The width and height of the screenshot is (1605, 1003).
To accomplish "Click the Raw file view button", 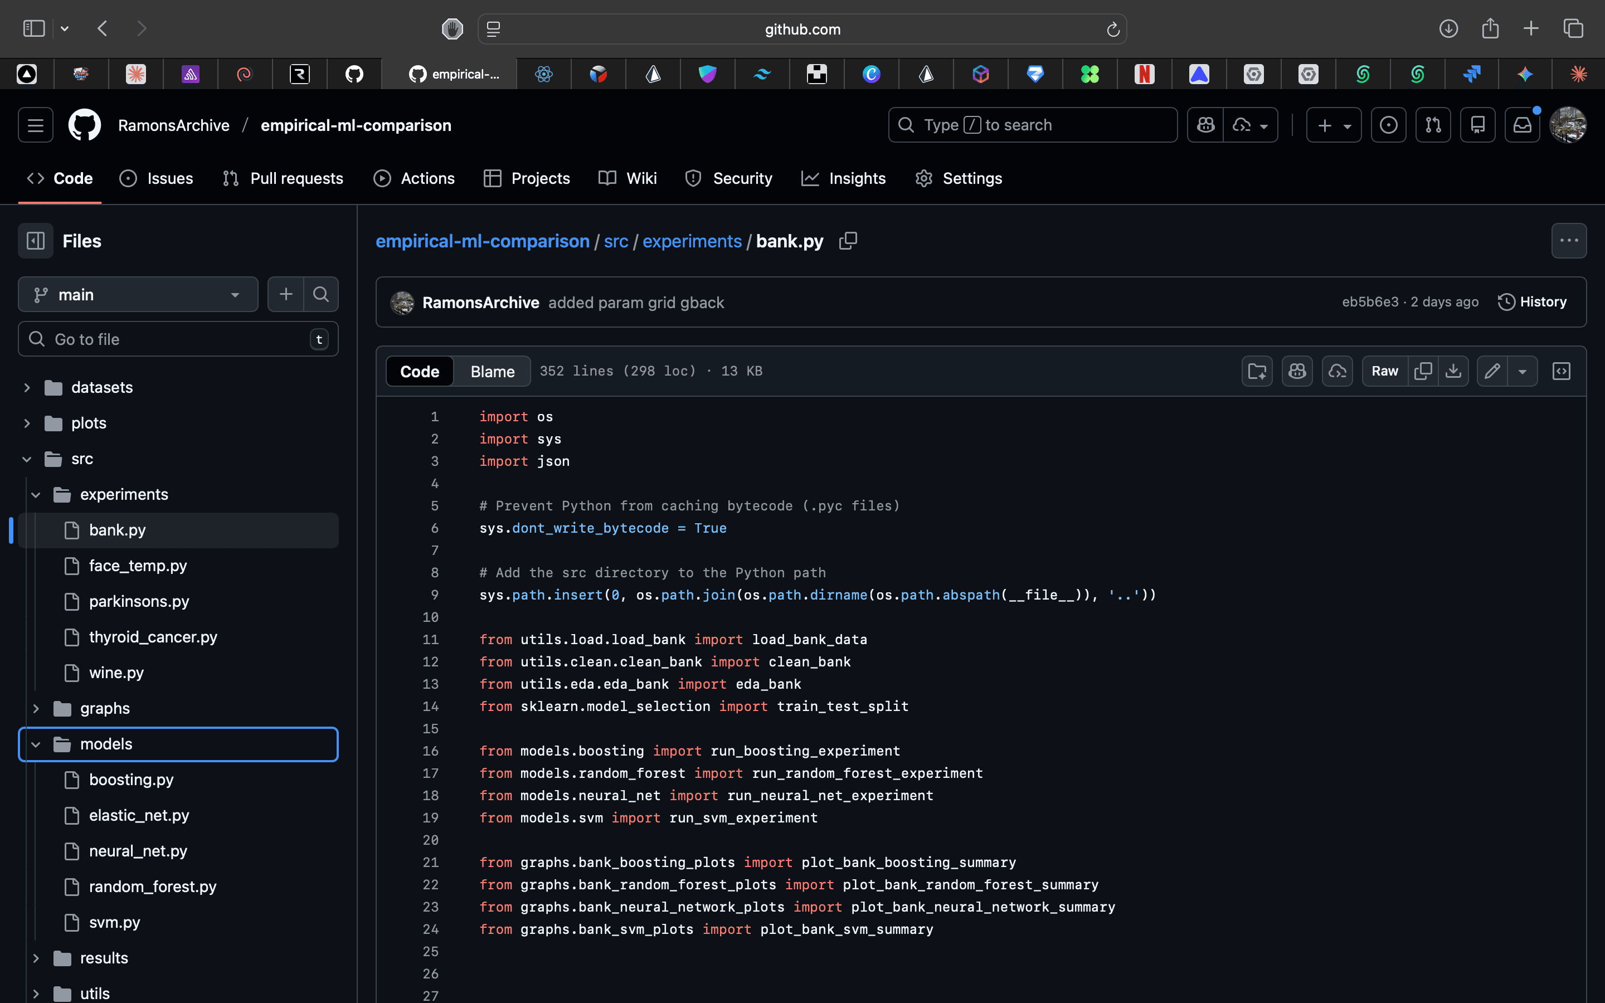I will pyautogui.click(x=1384, y=371).
